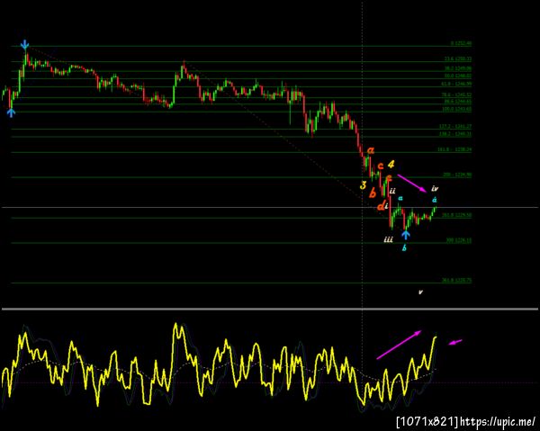Select the Fibonacci 23.6 level label
This screenshot has width=540, height=431.
coord(458,58)
